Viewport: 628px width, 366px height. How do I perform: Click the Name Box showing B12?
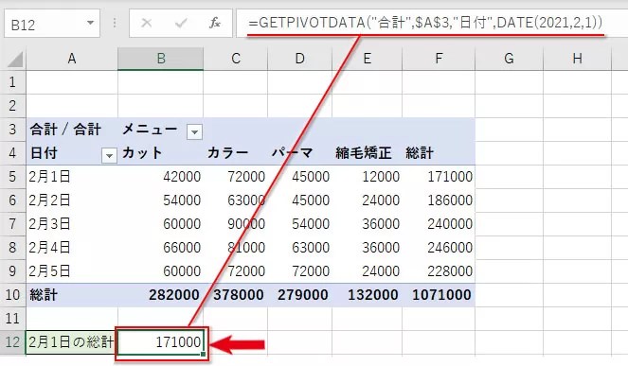[x=52, y=24]
